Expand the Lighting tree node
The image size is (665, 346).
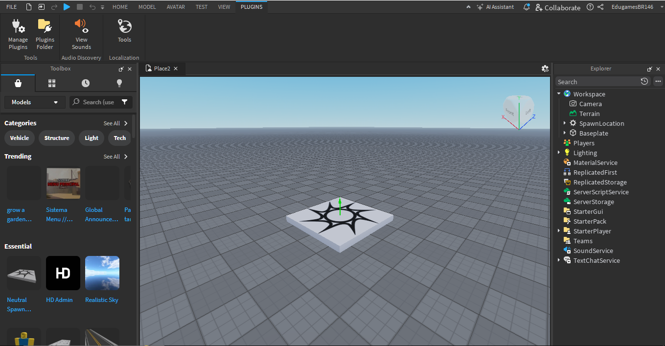(559, 153)
